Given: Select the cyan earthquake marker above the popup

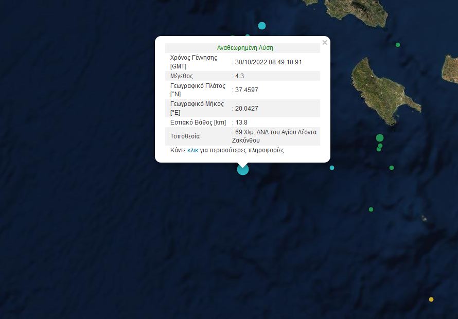Looking at the screenshot, I should click(262, 26).
